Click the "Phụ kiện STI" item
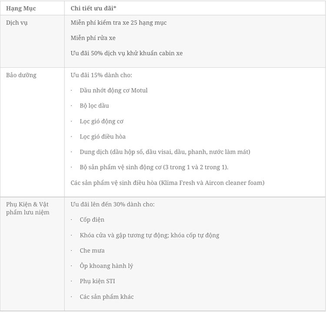The image size is (326, 312). tap(97, 281)
